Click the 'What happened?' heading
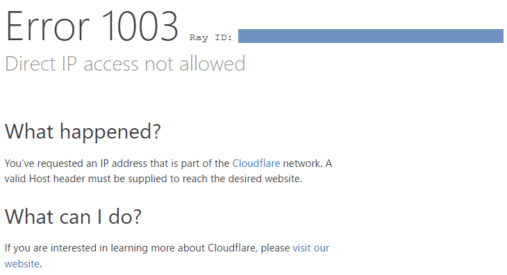The height and width of the screenshot is (275, 507). pyautogui.click(x=83, y=132)
